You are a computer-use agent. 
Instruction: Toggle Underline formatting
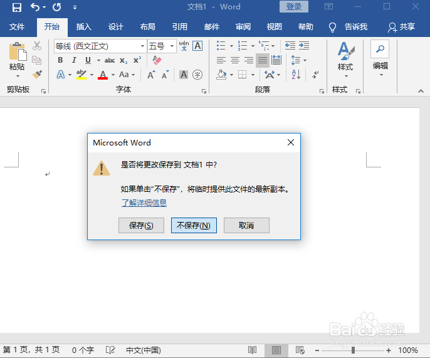88,60
